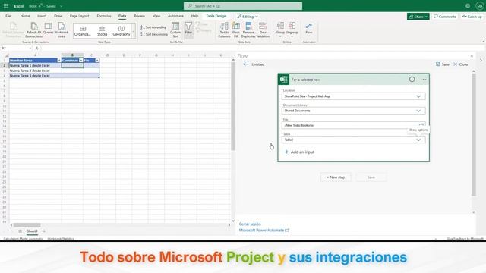Open the File menu tab

8,16
